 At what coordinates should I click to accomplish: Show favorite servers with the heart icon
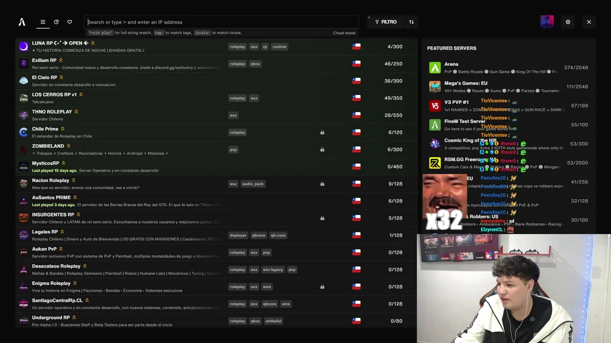coord(70,22)
